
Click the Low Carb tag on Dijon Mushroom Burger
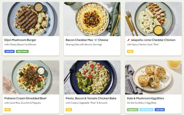click(9, 51)
